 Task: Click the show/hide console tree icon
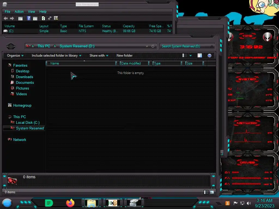[20, 18]
